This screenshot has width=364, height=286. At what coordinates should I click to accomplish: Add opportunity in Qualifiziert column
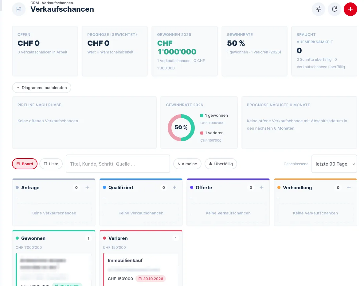174,187
